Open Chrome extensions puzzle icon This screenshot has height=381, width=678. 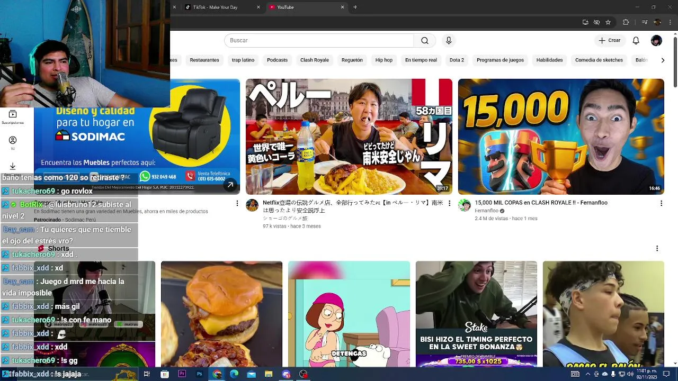626,22
